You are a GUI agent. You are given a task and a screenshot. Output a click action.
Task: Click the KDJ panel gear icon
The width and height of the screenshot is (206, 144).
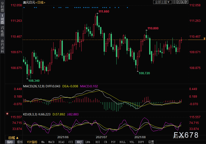tap(7, 114)
